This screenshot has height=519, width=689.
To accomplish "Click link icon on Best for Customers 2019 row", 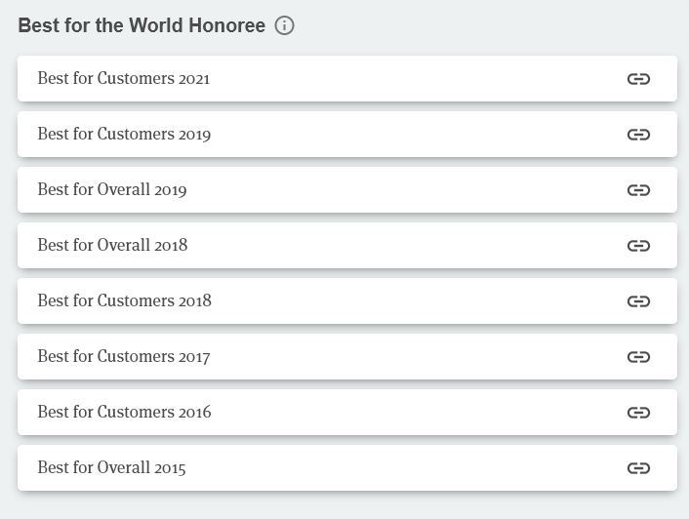I will (x=638, y=135).
